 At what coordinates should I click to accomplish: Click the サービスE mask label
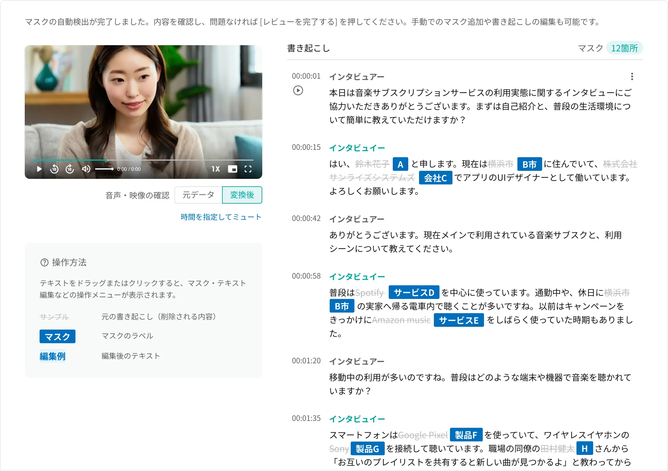459,320
